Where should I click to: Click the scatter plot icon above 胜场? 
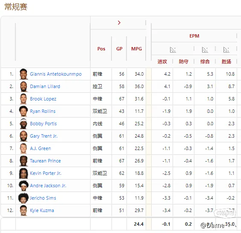(226, 50)
